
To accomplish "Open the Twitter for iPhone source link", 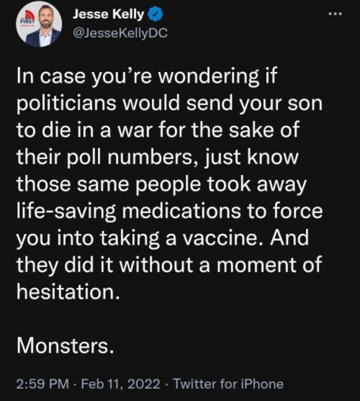I will (228, 384).
